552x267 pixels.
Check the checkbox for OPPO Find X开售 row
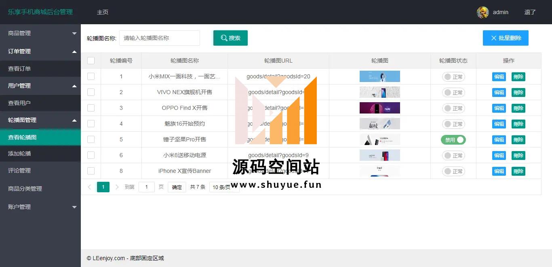(x=91, y=108)
